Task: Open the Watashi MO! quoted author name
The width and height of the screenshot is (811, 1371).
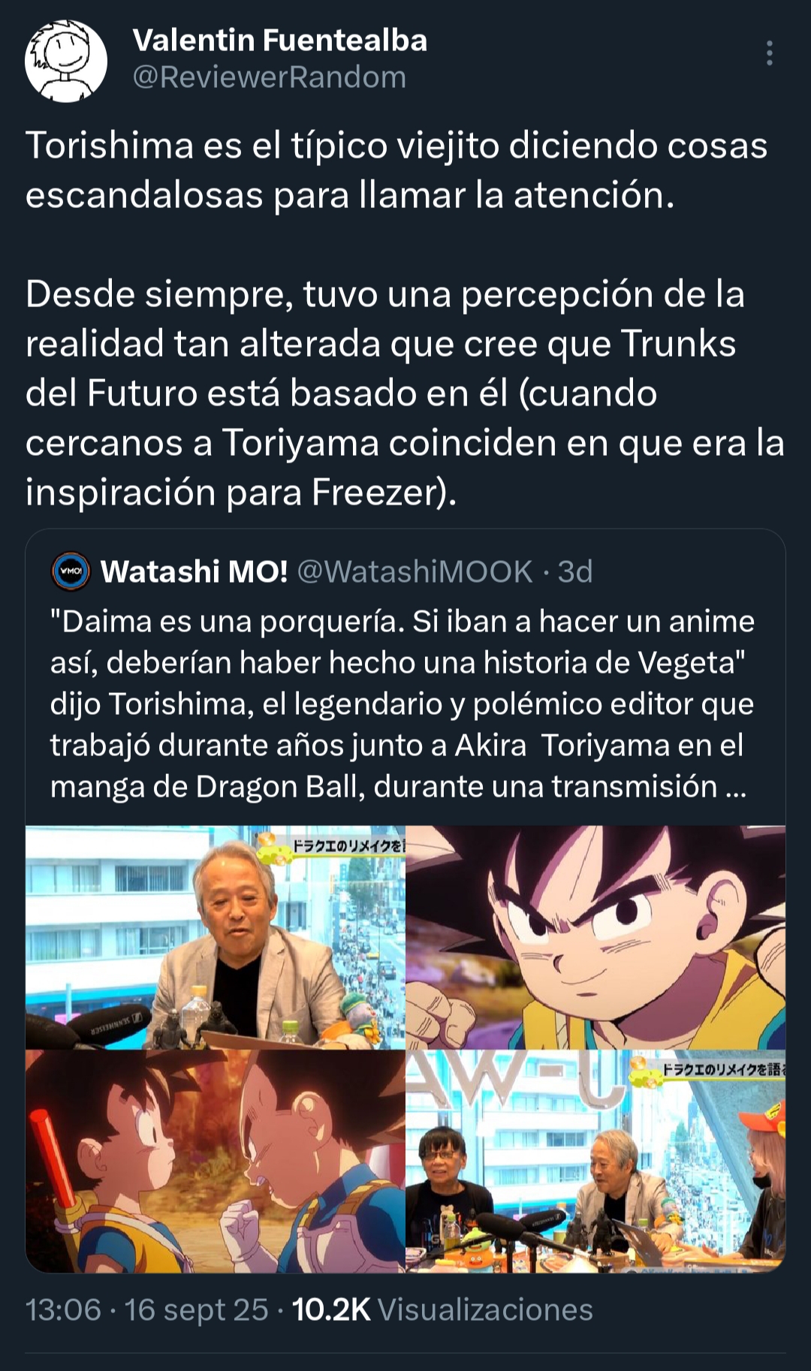Action: pos(194,571)
